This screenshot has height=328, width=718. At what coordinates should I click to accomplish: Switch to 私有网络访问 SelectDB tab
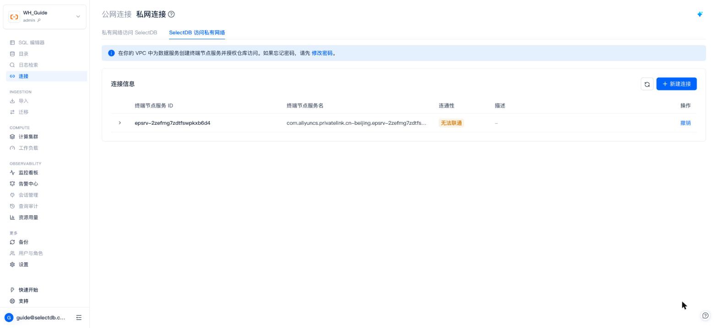[129, 32]
